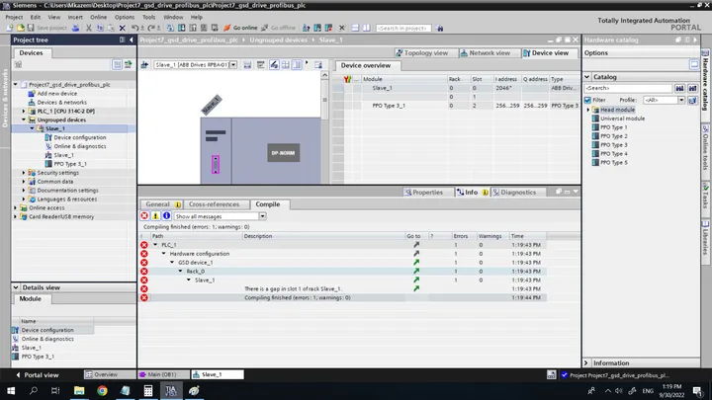
Task: Switch to the Network view tab
Action: pos(485,53)
